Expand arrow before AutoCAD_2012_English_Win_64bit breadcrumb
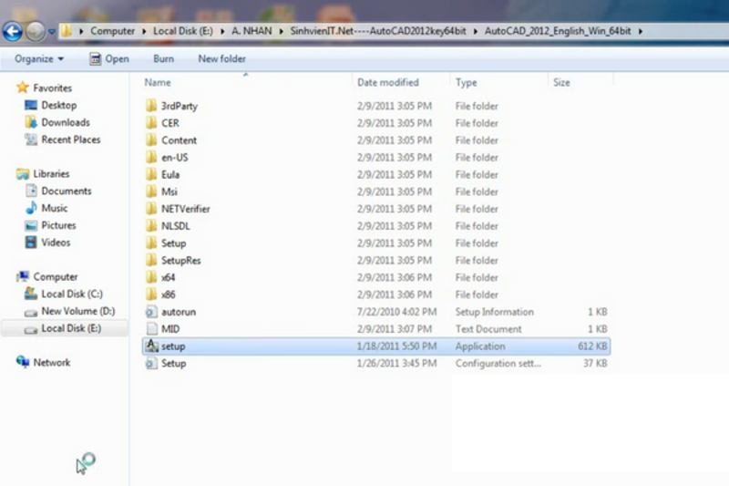Viewport: 729px width, 486px height. pyautogui.click(x=475, y=32)
